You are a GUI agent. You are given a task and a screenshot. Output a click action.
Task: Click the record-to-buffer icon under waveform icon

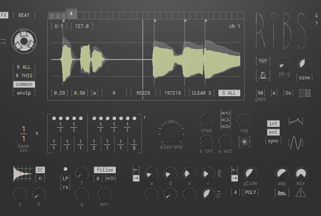pyautogui.click(x=263, y=75)
